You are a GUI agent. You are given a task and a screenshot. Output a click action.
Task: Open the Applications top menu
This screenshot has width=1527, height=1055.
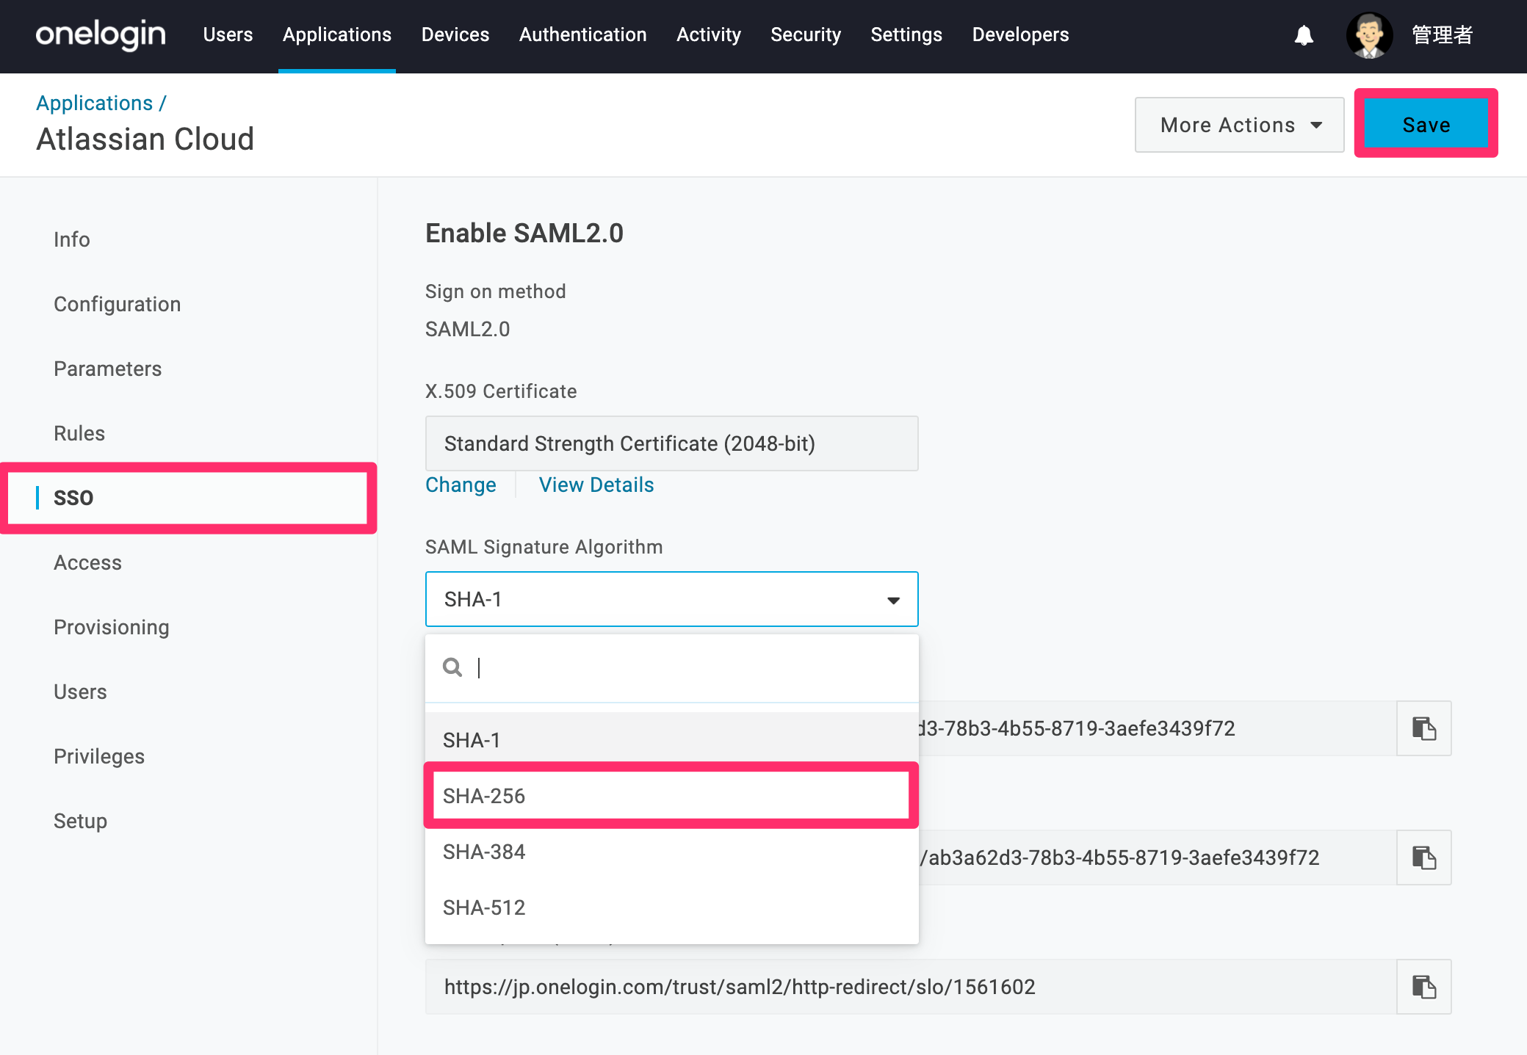337,35
